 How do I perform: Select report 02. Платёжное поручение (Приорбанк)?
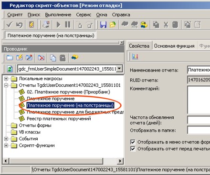(x=68, y=92)
